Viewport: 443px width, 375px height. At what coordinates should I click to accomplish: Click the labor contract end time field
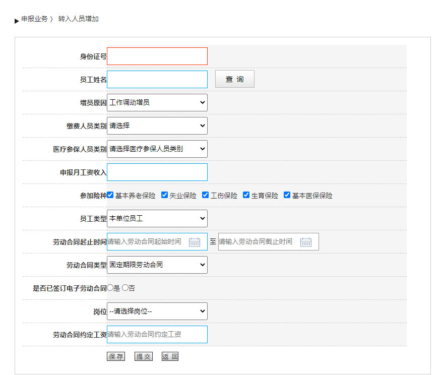click(x=269, y=241)
